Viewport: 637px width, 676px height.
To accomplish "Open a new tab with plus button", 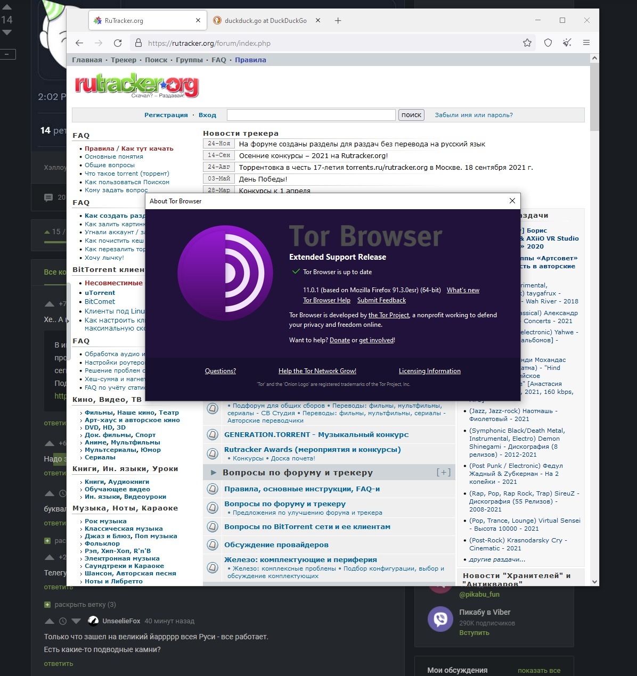I will [x=338, y=21].
